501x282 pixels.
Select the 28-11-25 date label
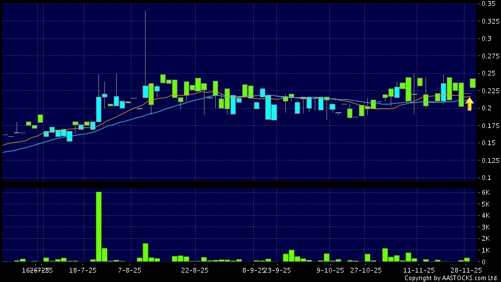466,270
